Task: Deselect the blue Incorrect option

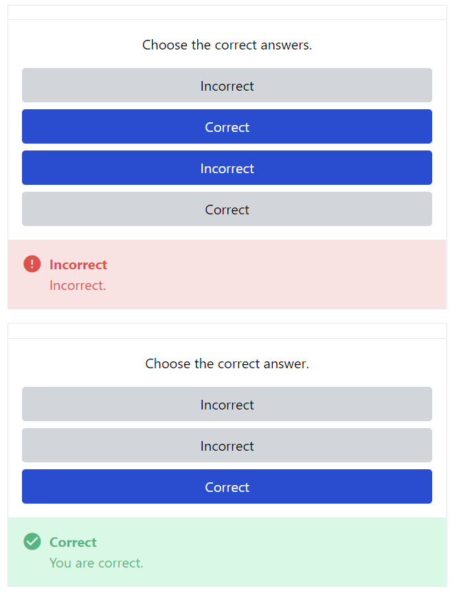Action: 227,168
